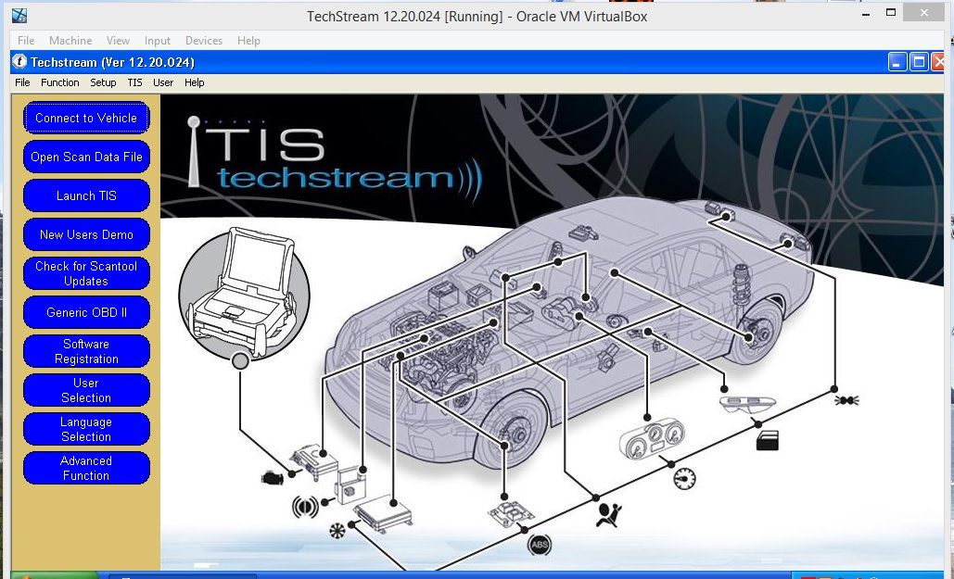
Task: Click the flat ECU box icon
Action: coord(383,514)
